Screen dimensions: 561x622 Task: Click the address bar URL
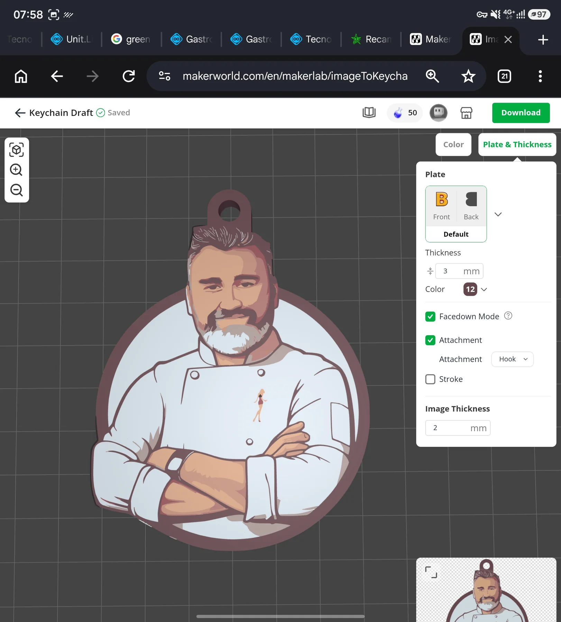click(295, 76)
